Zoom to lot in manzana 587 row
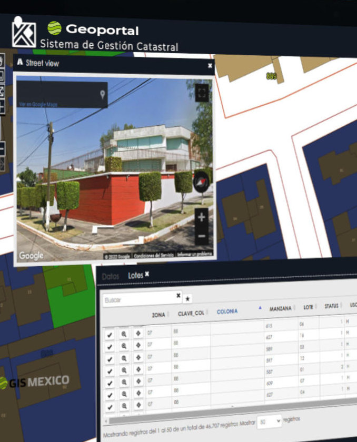The width and height of the screenshot is (357, 442). [124, 382]
